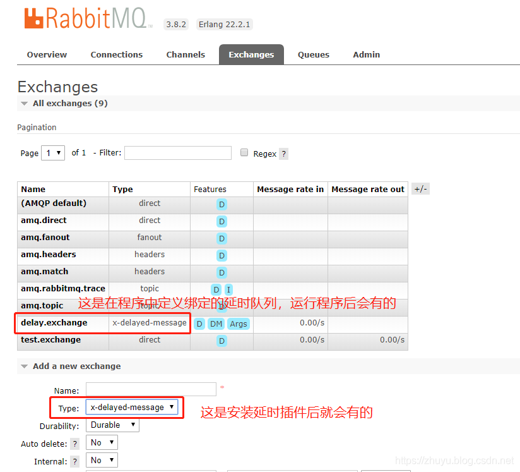Click the exchange Filter text field

click(178, 153)
